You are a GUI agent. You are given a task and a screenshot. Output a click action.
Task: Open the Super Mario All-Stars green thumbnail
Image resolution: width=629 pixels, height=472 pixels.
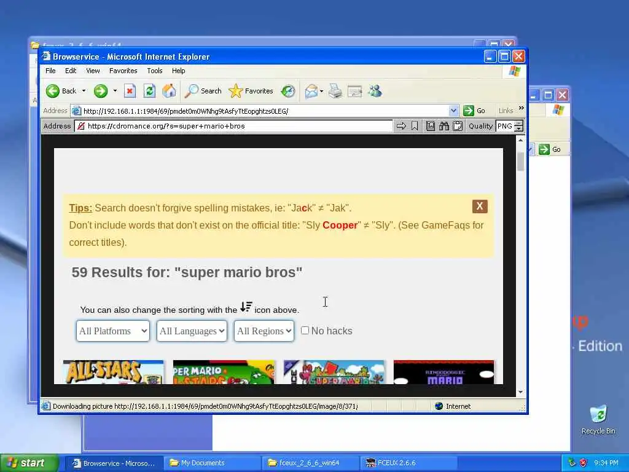coord(224,372)
